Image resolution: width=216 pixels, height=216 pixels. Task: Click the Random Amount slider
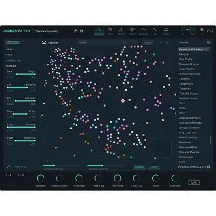coord(106,165)
